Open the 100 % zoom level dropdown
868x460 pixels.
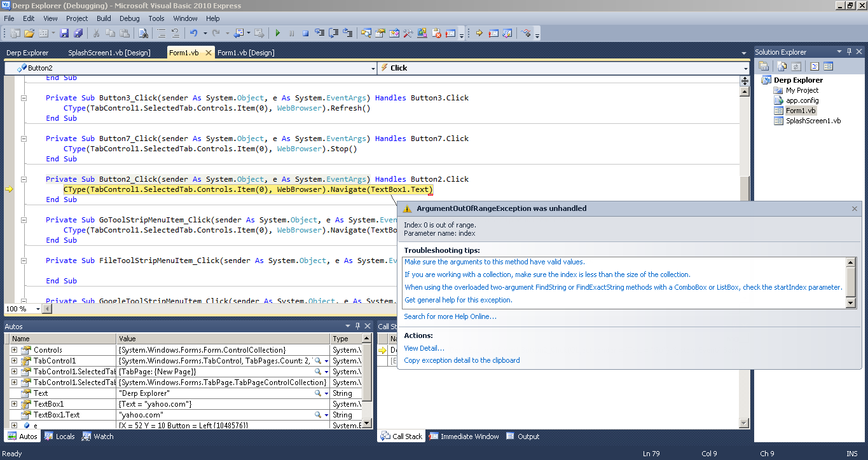click(38, 309)
